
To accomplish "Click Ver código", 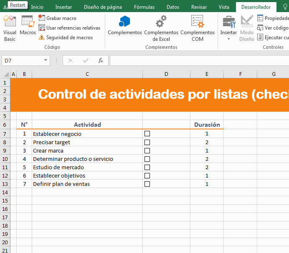I will (x=273, y=28).
